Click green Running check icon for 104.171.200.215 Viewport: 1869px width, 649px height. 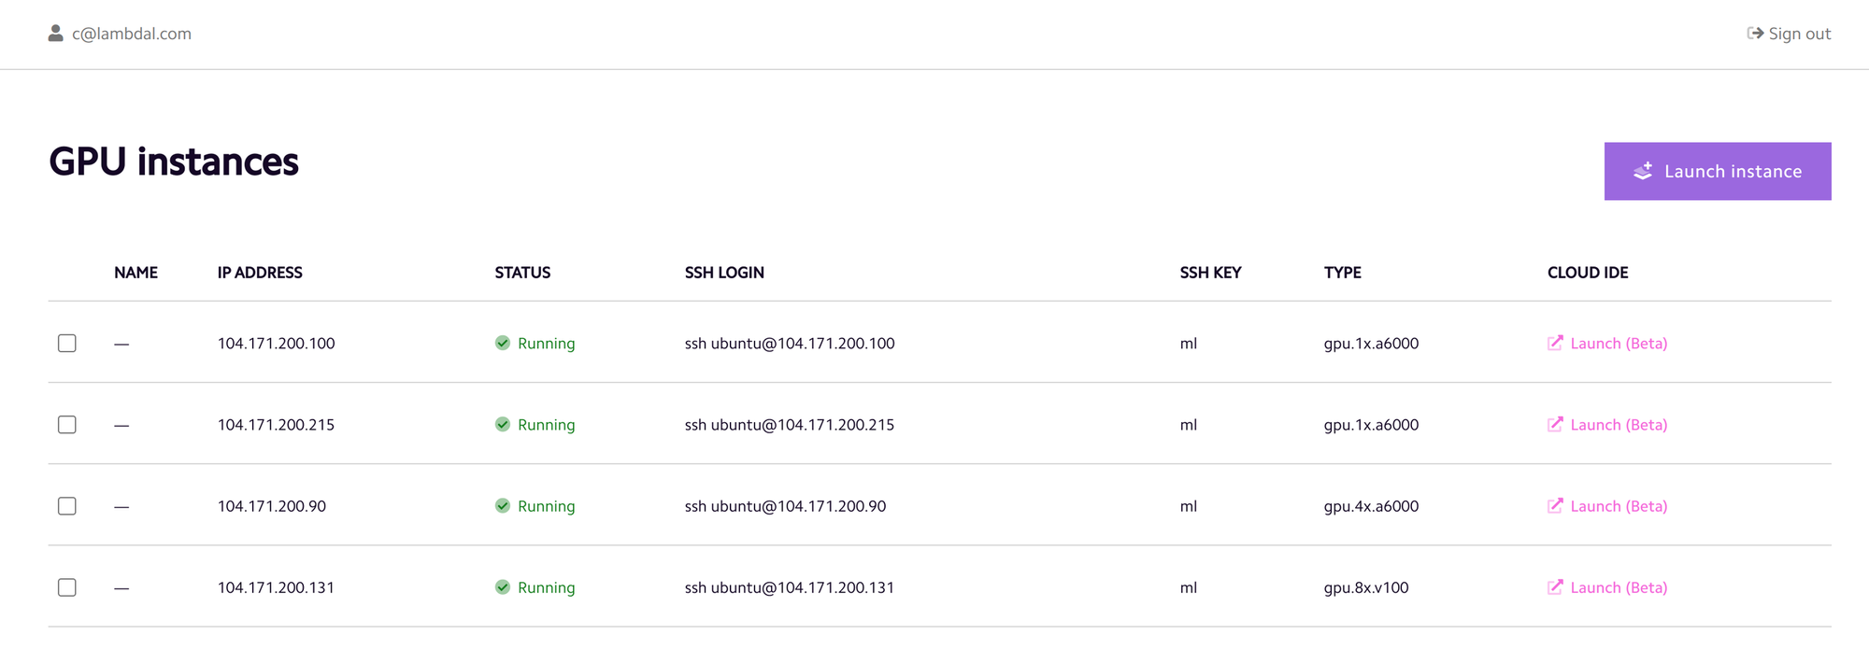tap(503, 424)
